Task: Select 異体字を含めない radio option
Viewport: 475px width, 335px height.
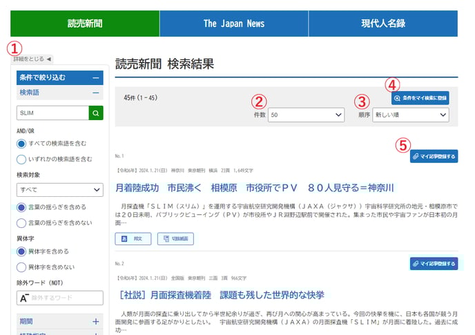Action: pyautogui.click(x=21, y=267)
